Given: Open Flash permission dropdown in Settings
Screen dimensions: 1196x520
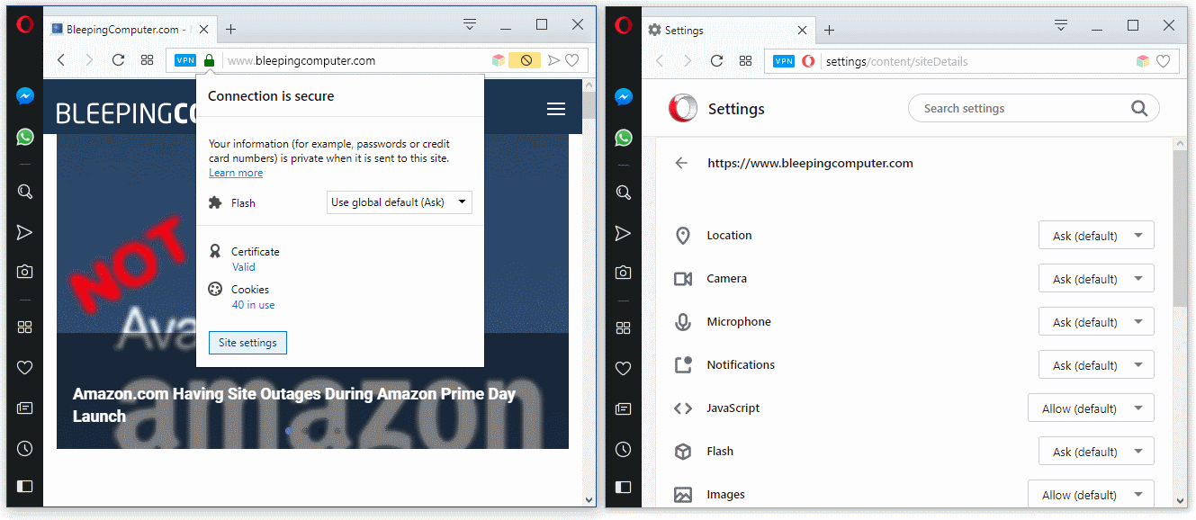Looking at the screenshot, I should click(1096, 452).
